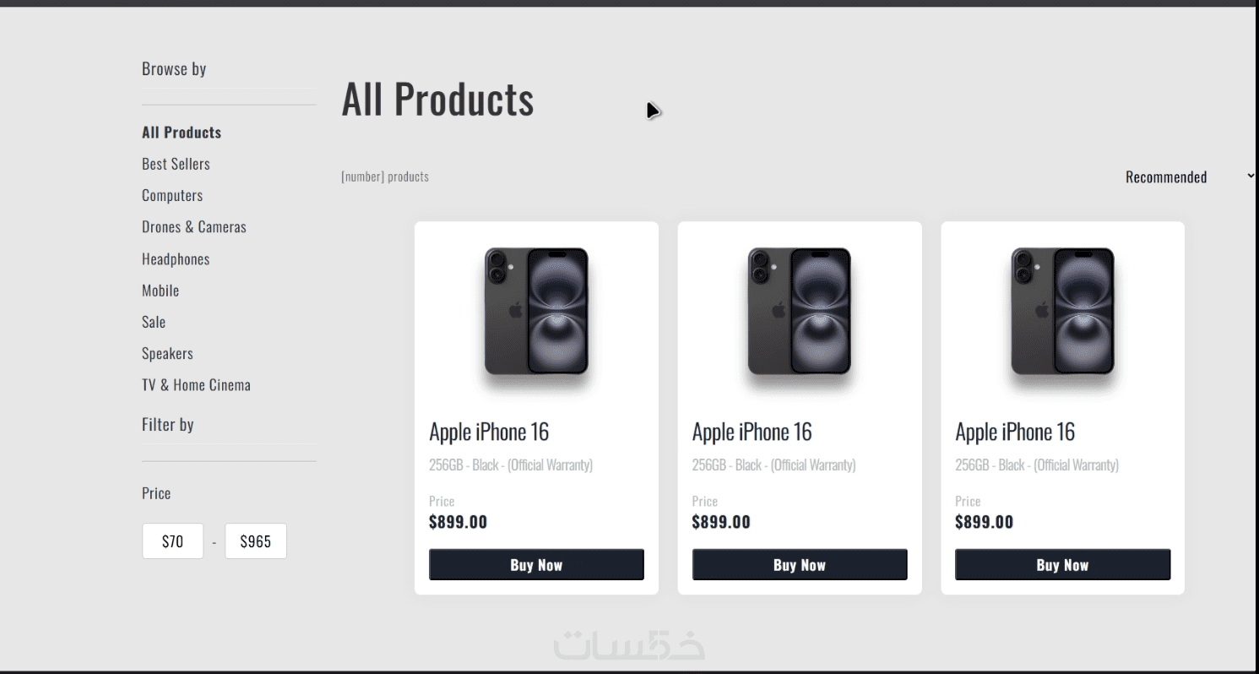Open first Apple iPhone 16 title
This screenshot has height=674, width=1259.
489,432
